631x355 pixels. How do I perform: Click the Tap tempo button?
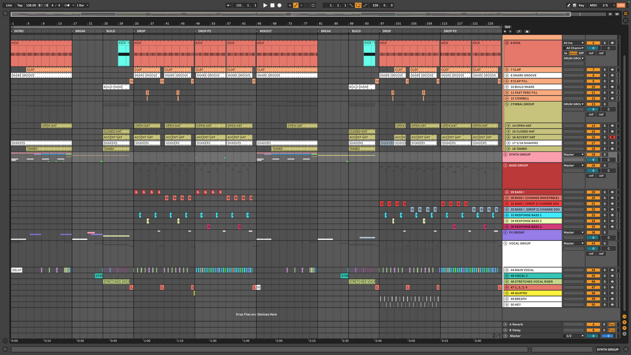(19, 5)
